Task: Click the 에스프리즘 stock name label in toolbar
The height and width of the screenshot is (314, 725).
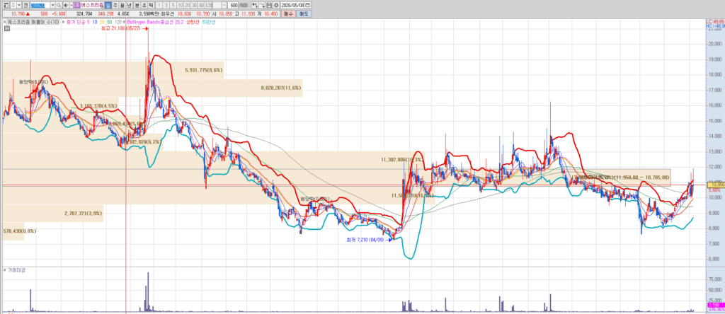Action: coord(92,5)
